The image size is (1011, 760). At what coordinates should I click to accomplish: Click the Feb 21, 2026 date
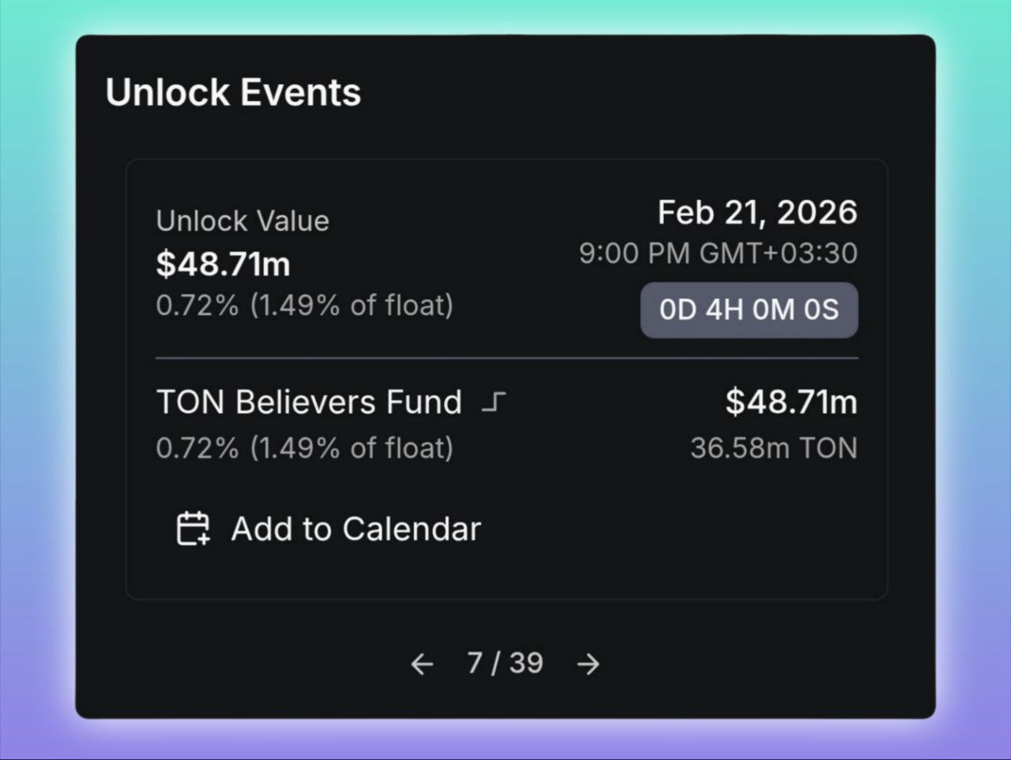click(757, 212)
